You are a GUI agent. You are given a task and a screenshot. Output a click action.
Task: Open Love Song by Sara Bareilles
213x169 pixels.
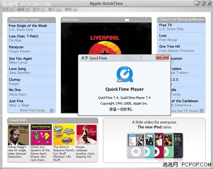[x=32, y=70]
